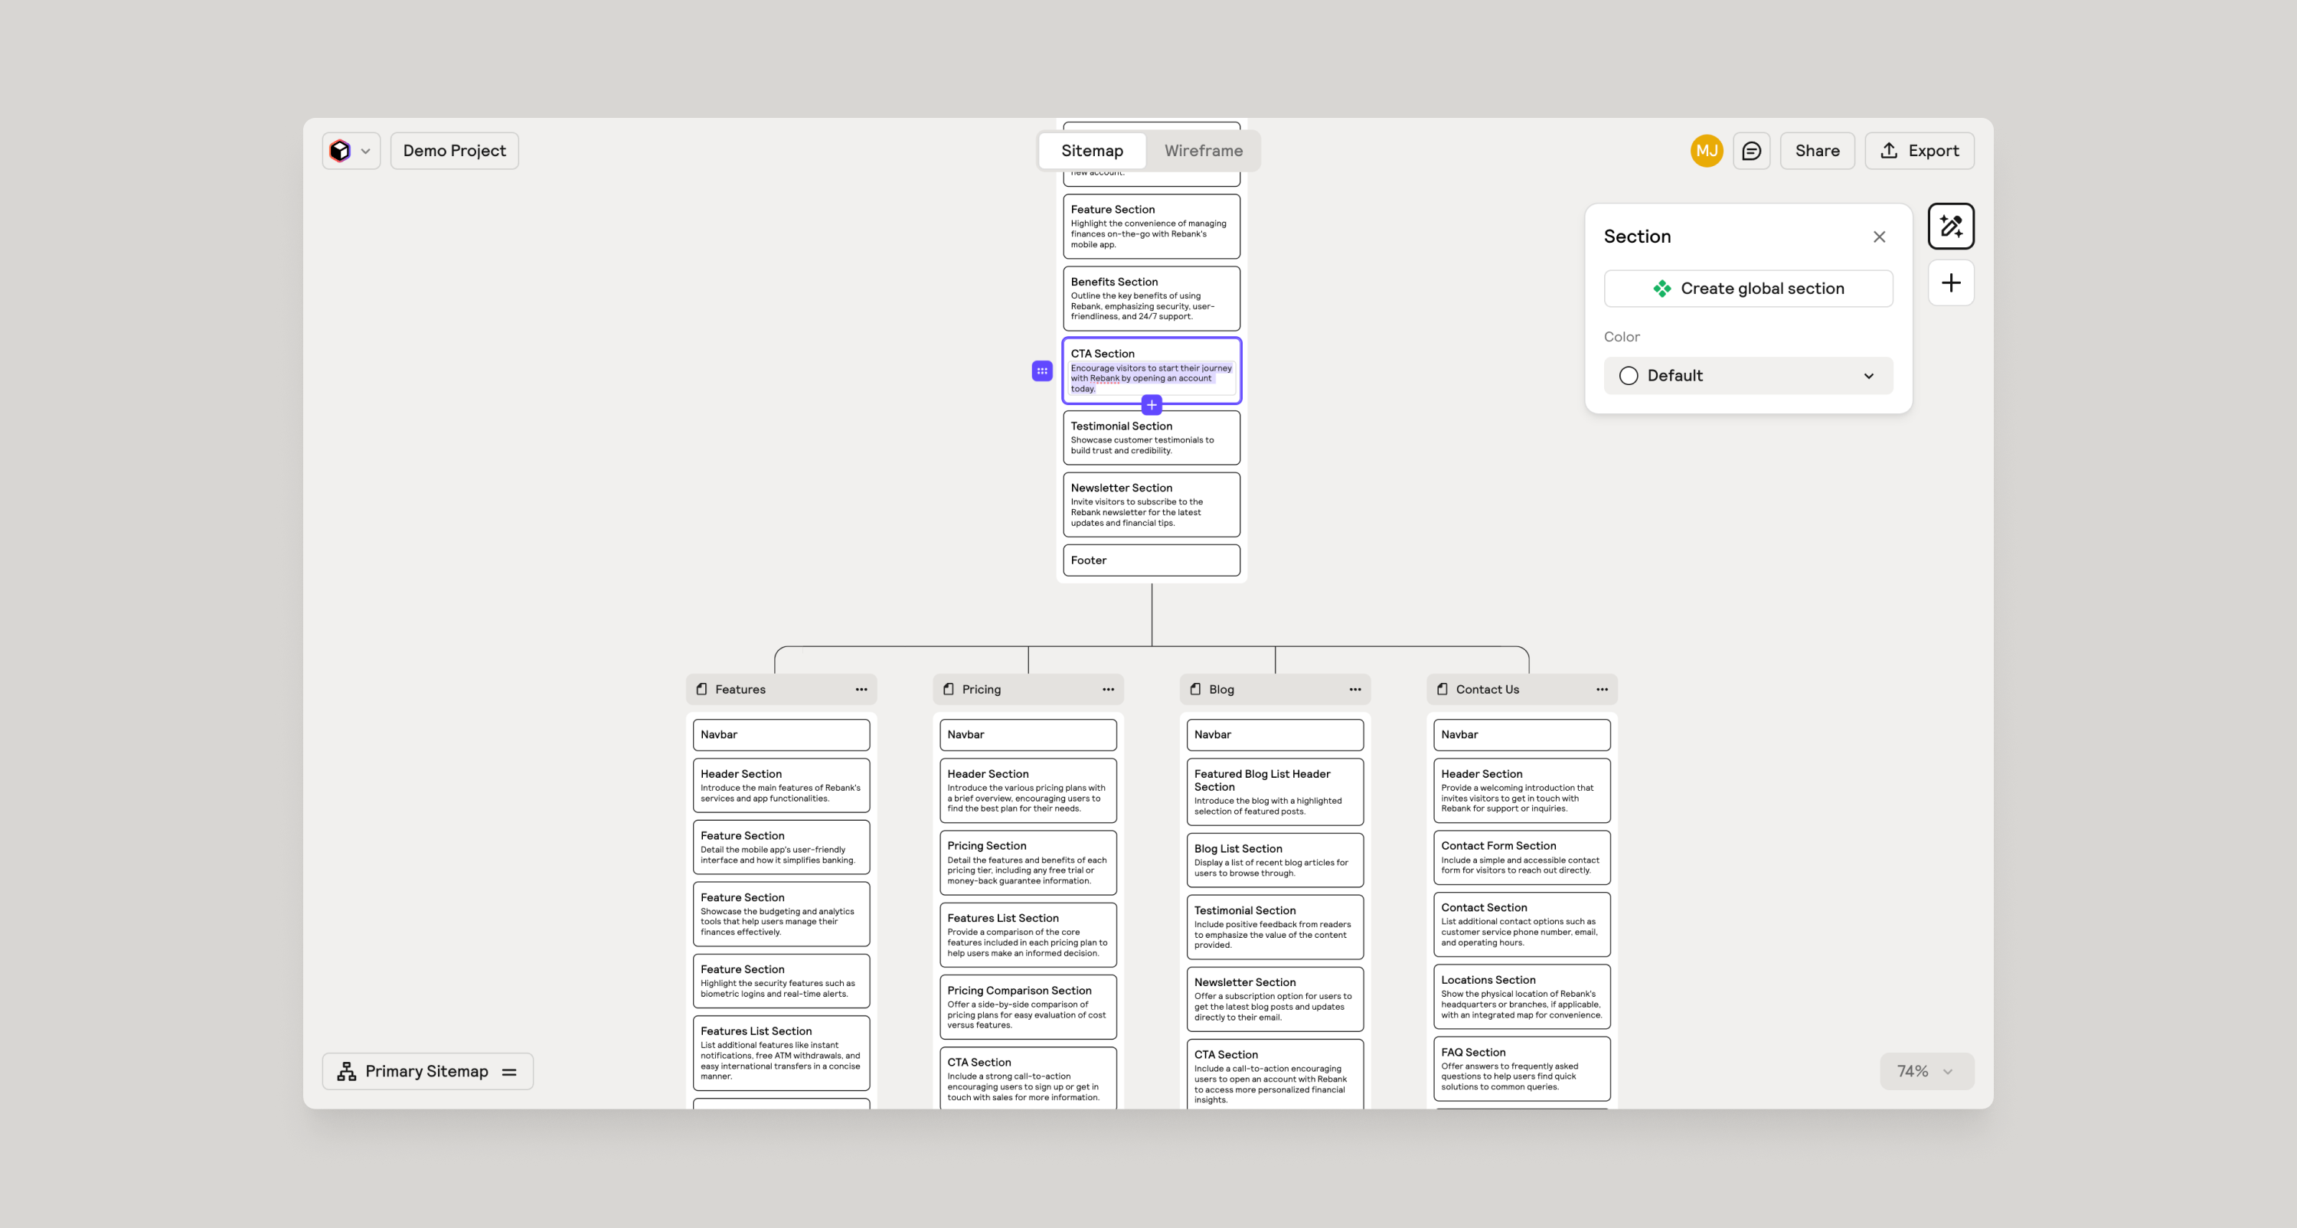This screenshot has width=2297, height=1228.
Task: Open the Contact Us page options menu
Action: 1603,689
